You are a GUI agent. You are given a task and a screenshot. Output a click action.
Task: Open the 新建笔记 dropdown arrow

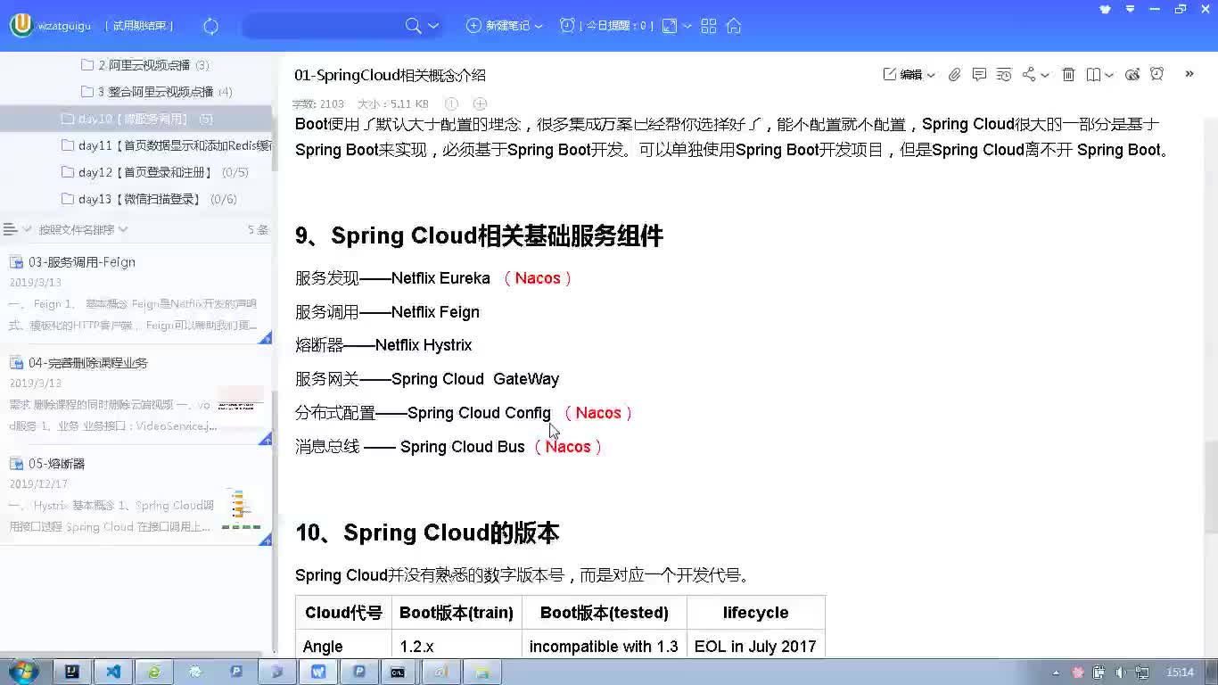539,27
